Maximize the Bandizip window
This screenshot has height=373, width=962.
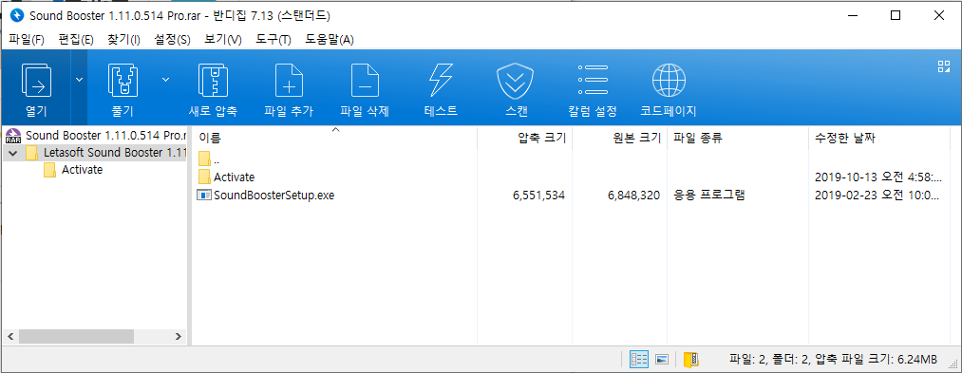pos(896,15)
